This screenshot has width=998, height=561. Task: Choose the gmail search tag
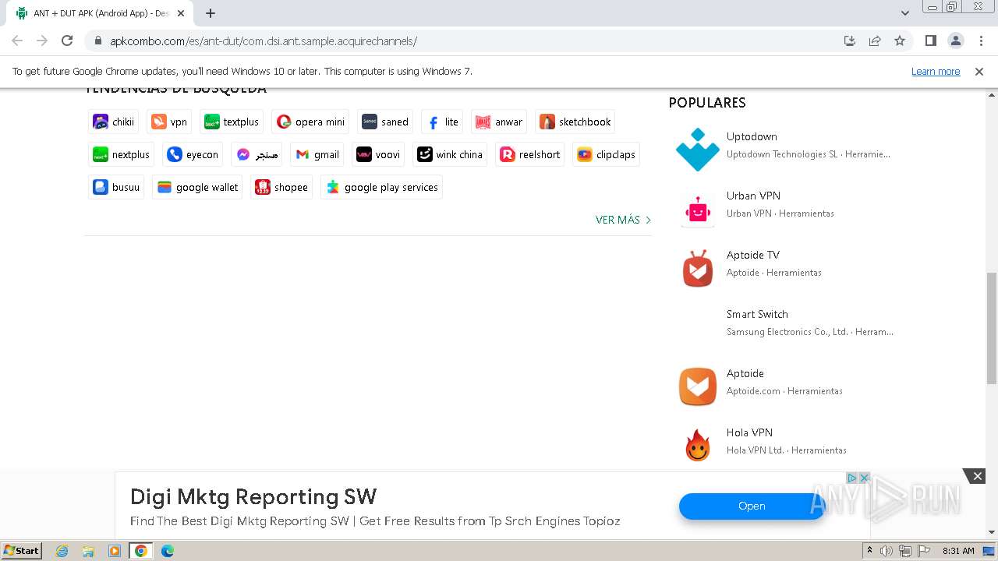[317, 154]
